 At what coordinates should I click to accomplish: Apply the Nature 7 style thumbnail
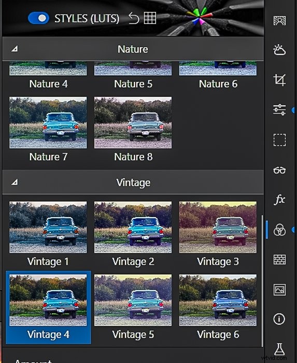(48, 122)
